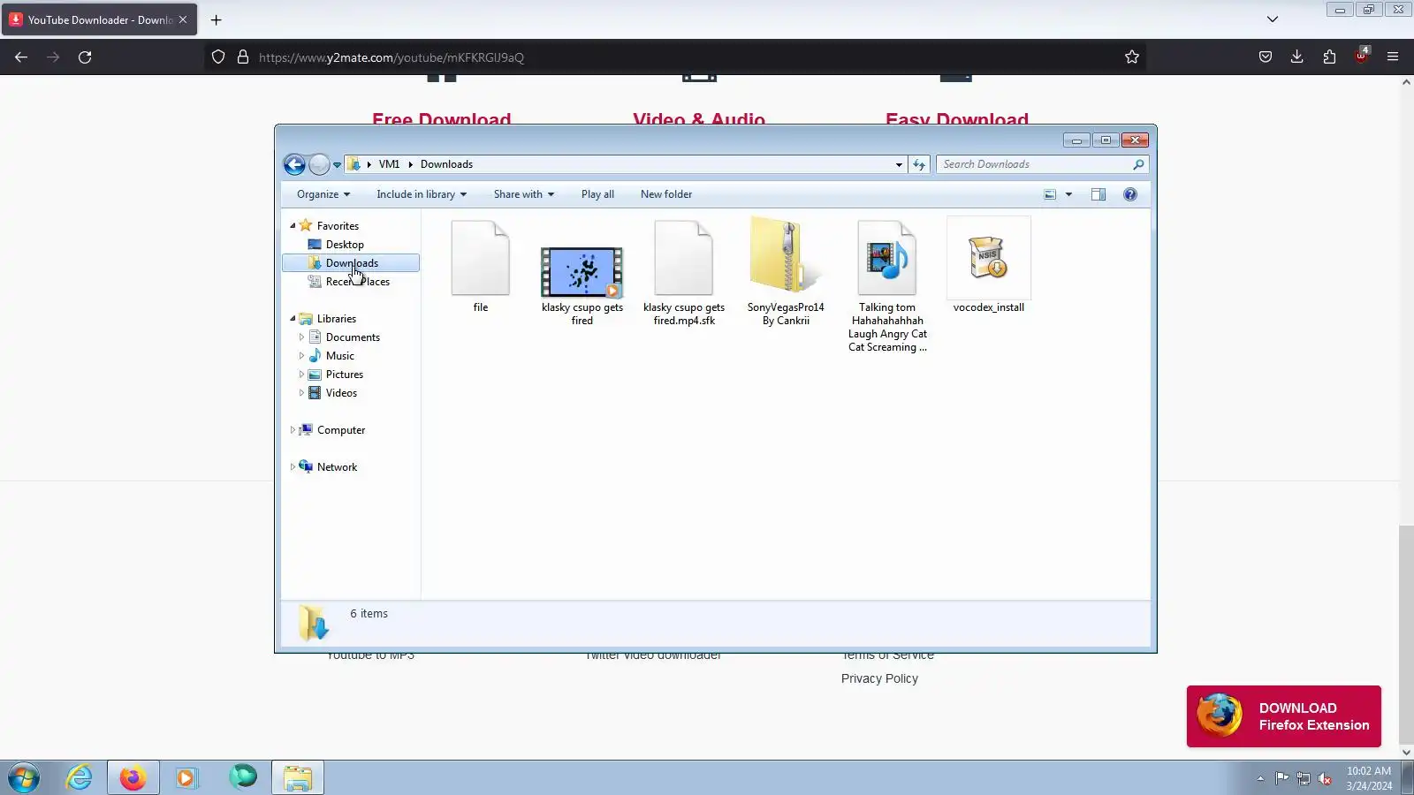Screen dimensions: 1414x795
Task: Show hidden system tray icons
Action: [1260, 779]
